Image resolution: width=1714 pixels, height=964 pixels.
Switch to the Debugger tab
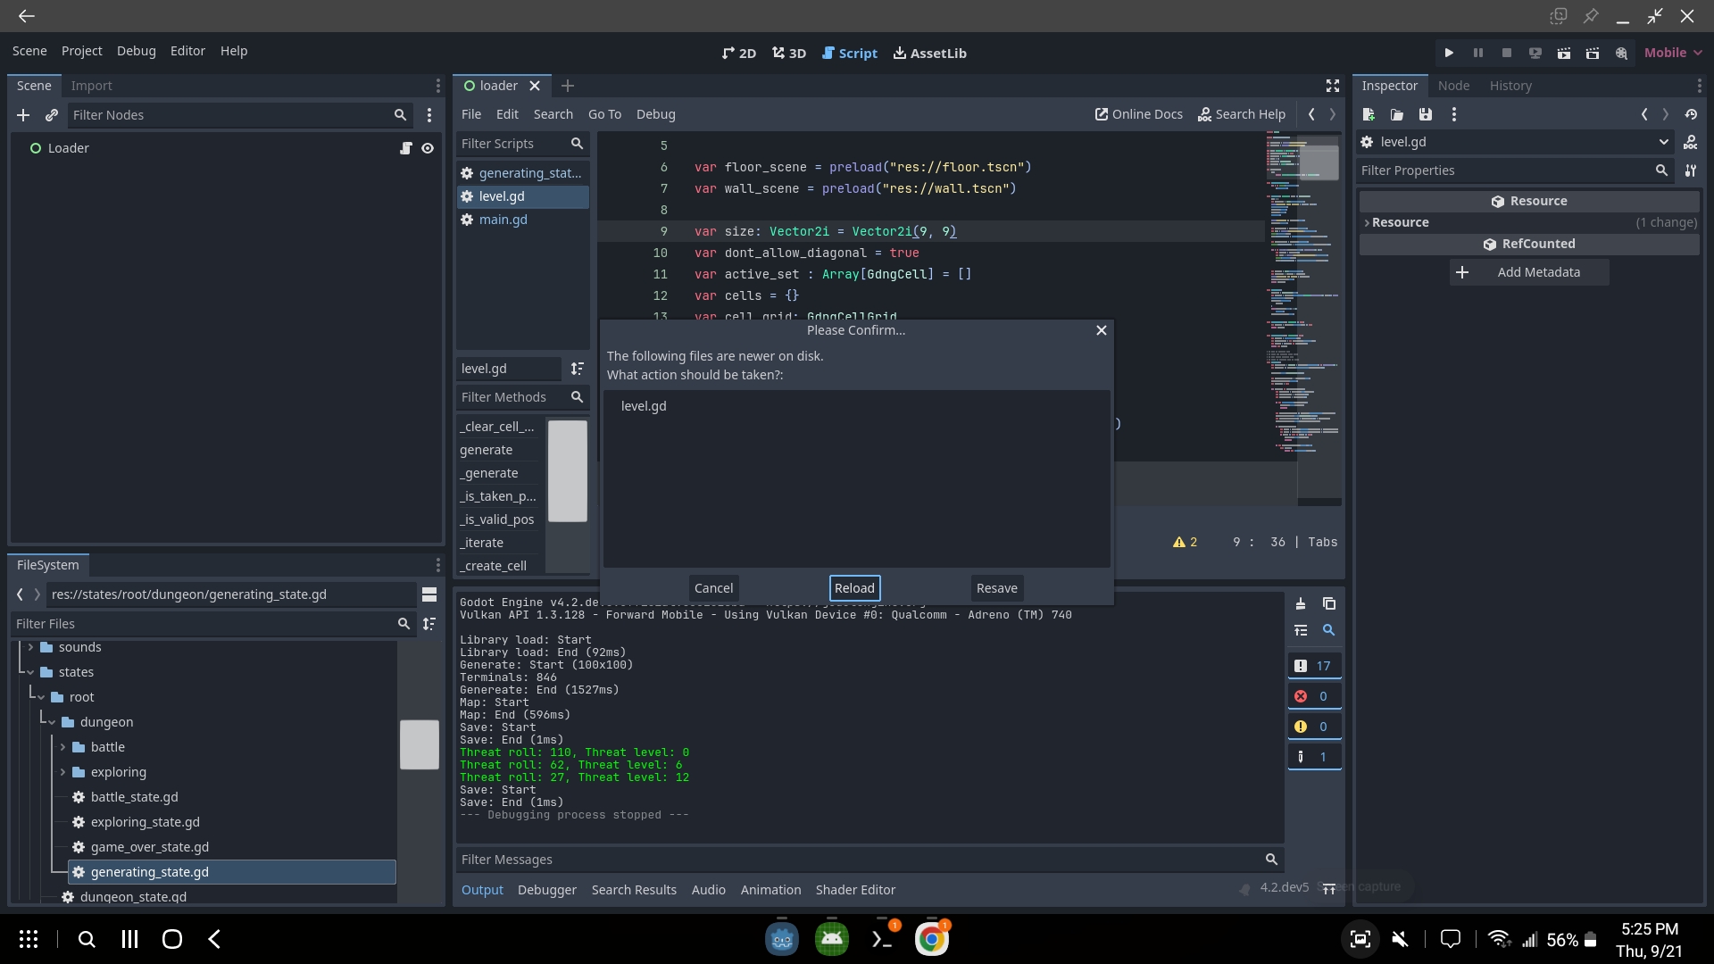(x=547, y=890)
